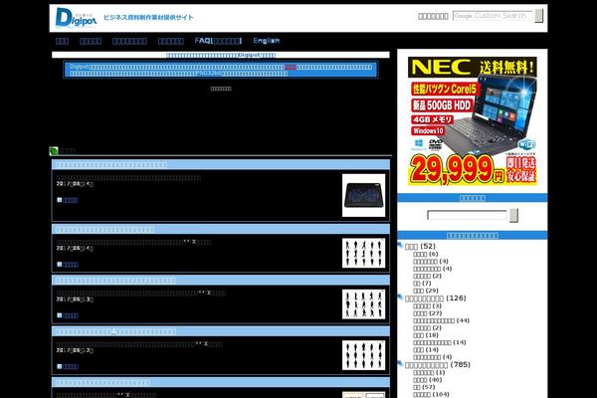Open the subcategory with (29) items
597x398 pixels.
pyautogui.click(x=426, y=291)
